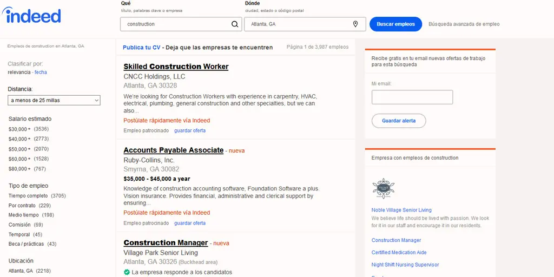Sort results by fecha
This screenshot has width=554, height=277.
point(41,72)
